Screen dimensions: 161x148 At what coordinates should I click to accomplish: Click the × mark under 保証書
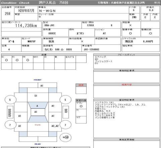[x=130, y=26]
